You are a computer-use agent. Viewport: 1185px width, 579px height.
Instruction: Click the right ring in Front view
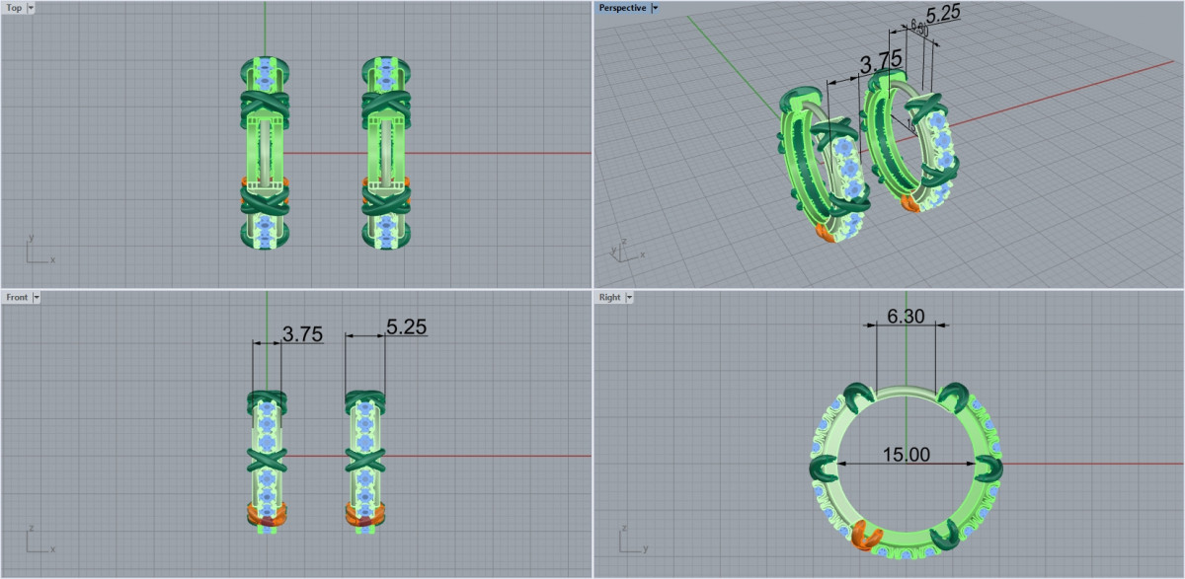coord(365,462)
